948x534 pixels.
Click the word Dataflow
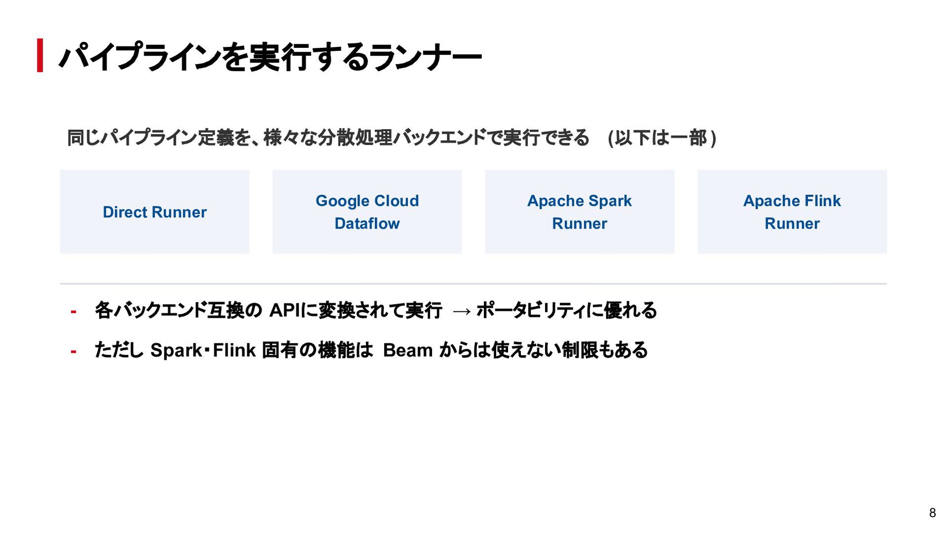click(367, 224)
